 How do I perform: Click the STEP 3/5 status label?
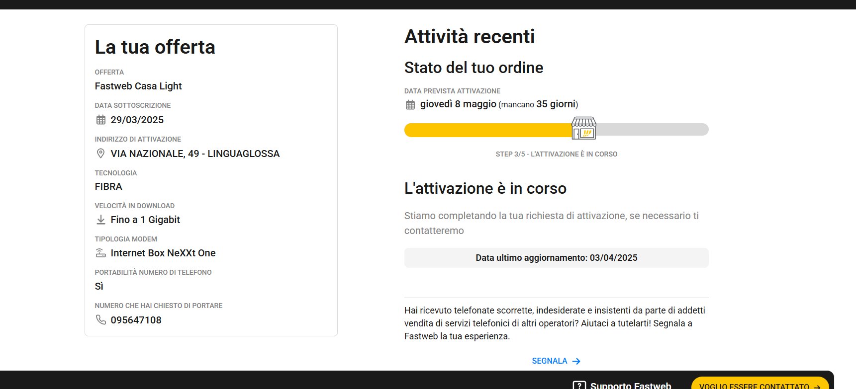(x=556, y=155)
